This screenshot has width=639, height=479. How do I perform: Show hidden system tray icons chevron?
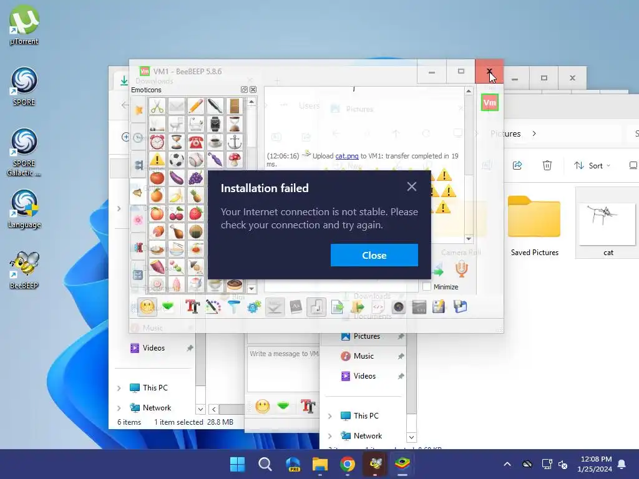(x=507, y=464)
